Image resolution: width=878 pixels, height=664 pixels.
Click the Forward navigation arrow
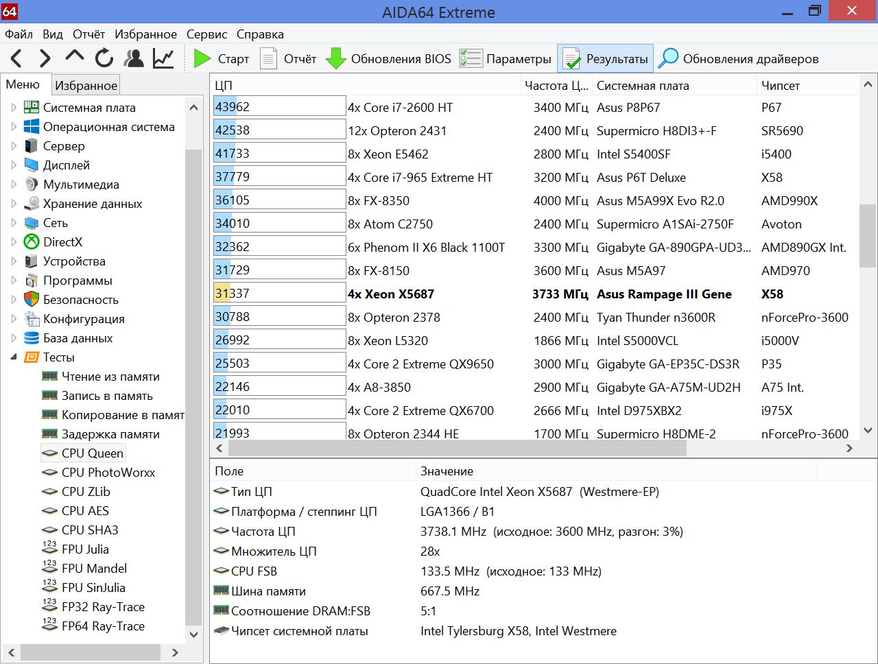[45, 59]
